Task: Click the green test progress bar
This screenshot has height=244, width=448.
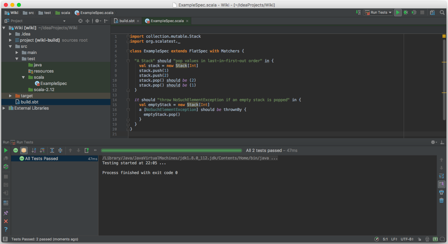Action: click(x=171, y=150)
